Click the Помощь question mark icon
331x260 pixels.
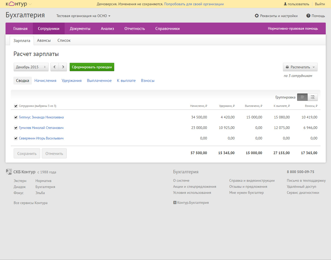308,16
